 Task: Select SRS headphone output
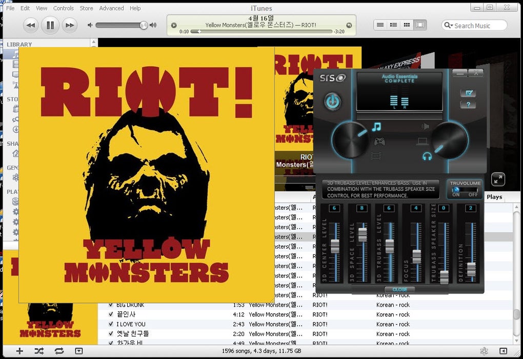click(x=427, y=156)
